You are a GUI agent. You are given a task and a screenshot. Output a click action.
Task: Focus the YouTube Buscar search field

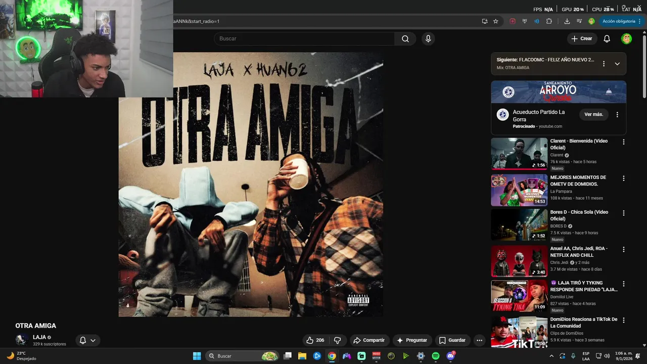304,38
